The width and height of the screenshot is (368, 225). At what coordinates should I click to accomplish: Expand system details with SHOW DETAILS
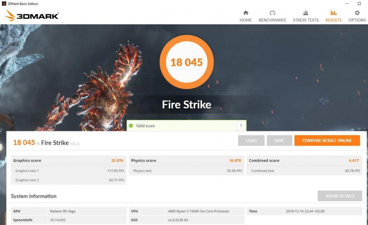[340, 196]
